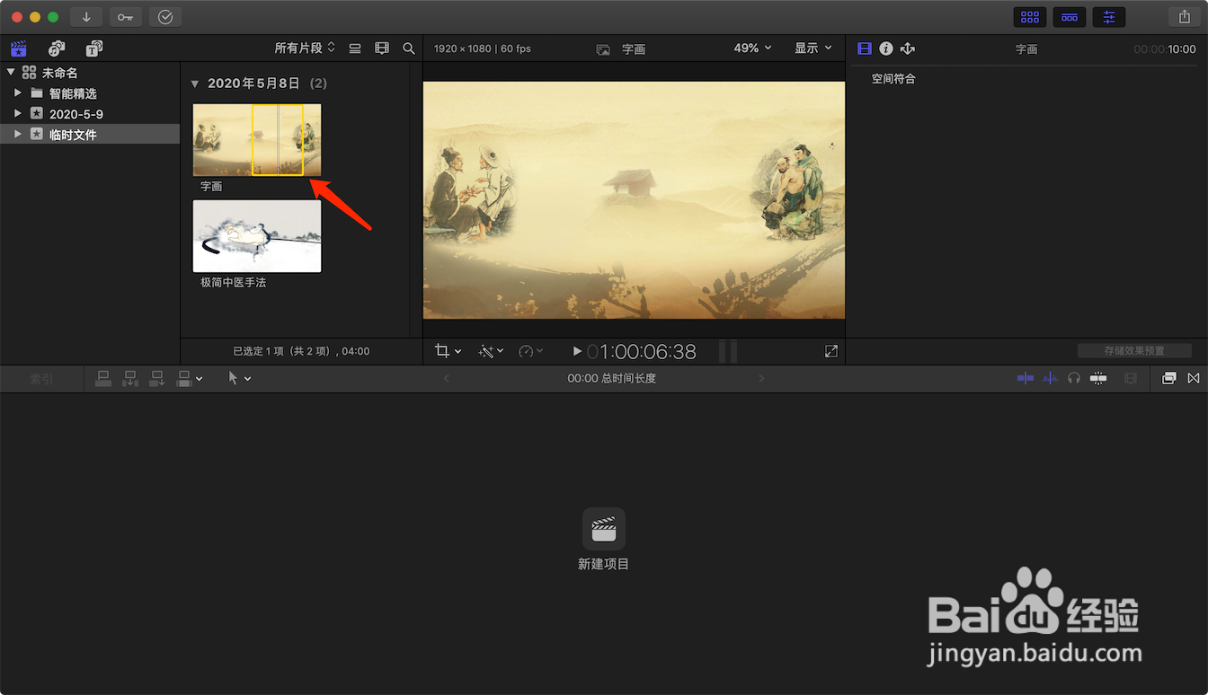Open clip appearance filmstrip options

click(x=382, y=48)
